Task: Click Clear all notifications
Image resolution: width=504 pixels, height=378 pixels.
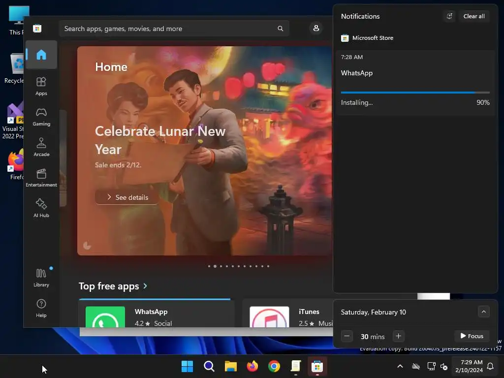Action: point(474,16)
